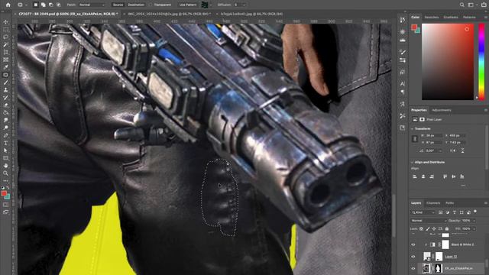The height and width of the screenshot is (275, 489).
Task: Switch to the Gradients tab
Action: point(451,17)
